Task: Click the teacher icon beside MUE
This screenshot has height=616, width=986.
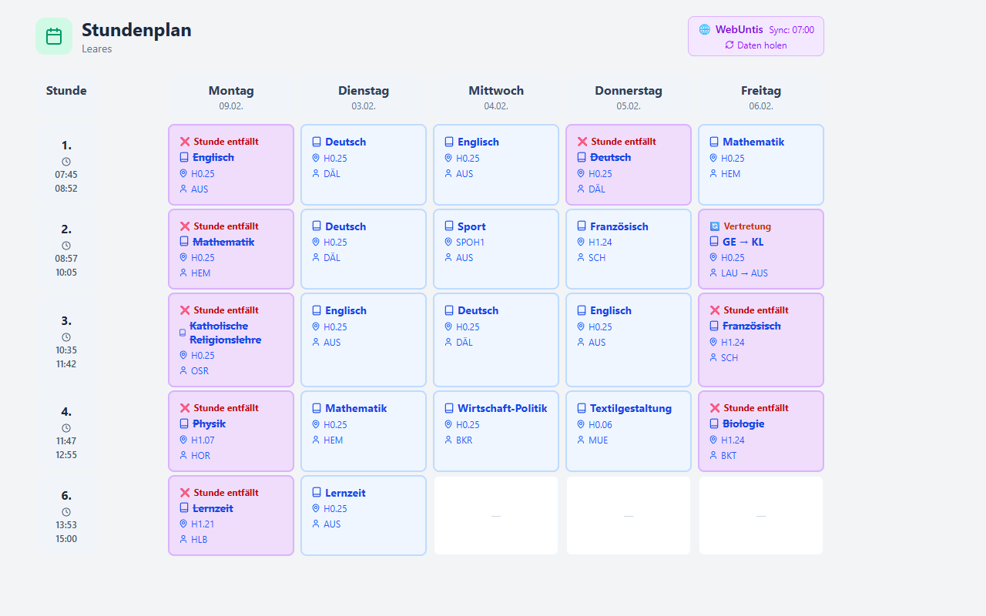Action: click(x=582, y=440)
